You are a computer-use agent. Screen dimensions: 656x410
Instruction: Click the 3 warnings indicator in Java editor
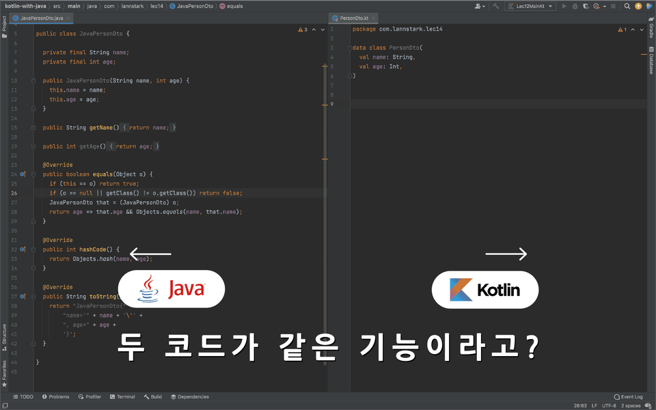[x=303, y=29]
